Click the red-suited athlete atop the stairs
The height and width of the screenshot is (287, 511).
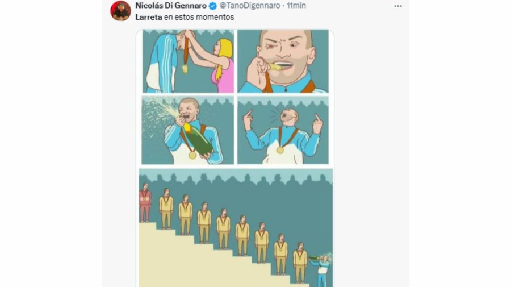(145, 202)
